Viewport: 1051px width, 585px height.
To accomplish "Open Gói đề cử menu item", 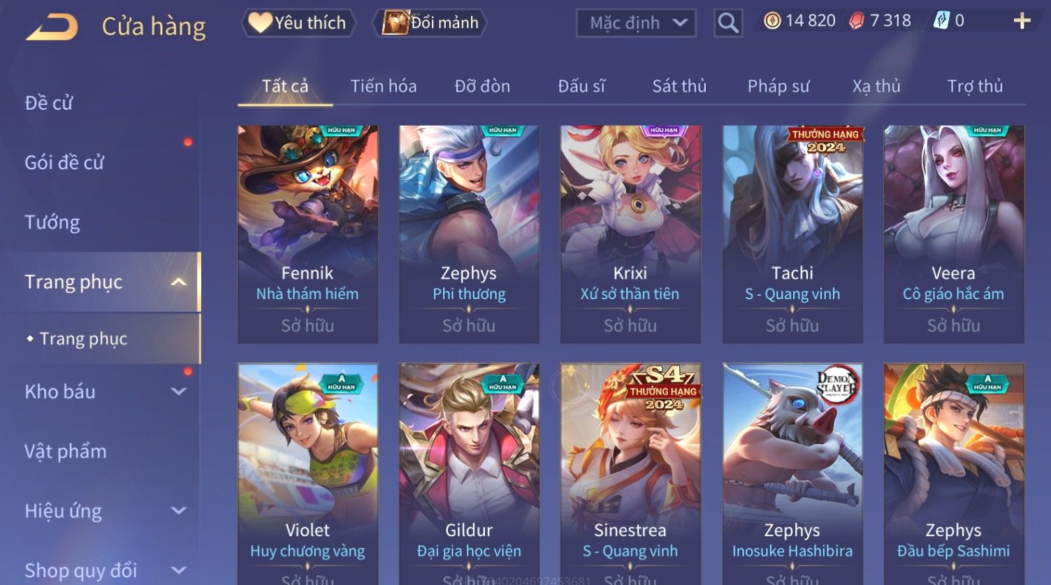I will click(64, 163).
